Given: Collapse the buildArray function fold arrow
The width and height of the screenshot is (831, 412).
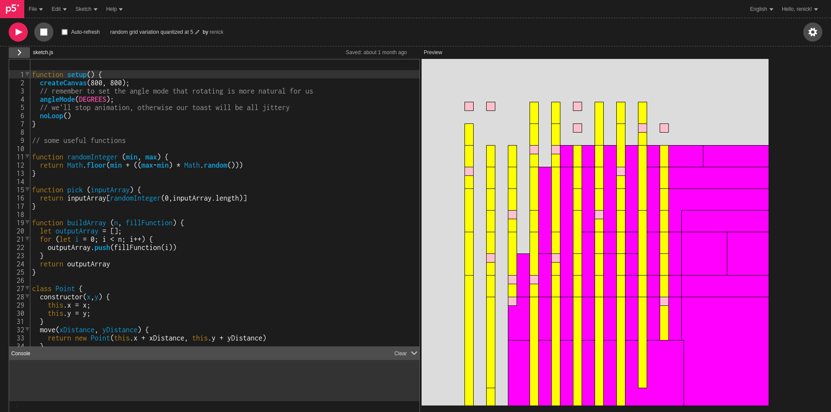Looking at the screenshot, I should 27,222.
